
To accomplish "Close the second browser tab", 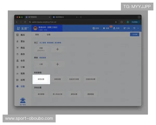I will pyautogui.click(x=77, y=17).
